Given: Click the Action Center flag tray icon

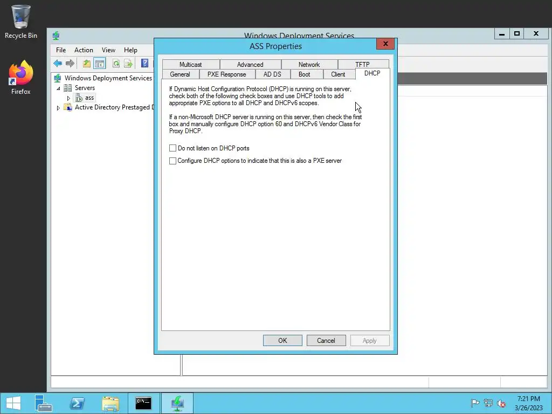Looking at the screenshot, I should pos(475,403).
